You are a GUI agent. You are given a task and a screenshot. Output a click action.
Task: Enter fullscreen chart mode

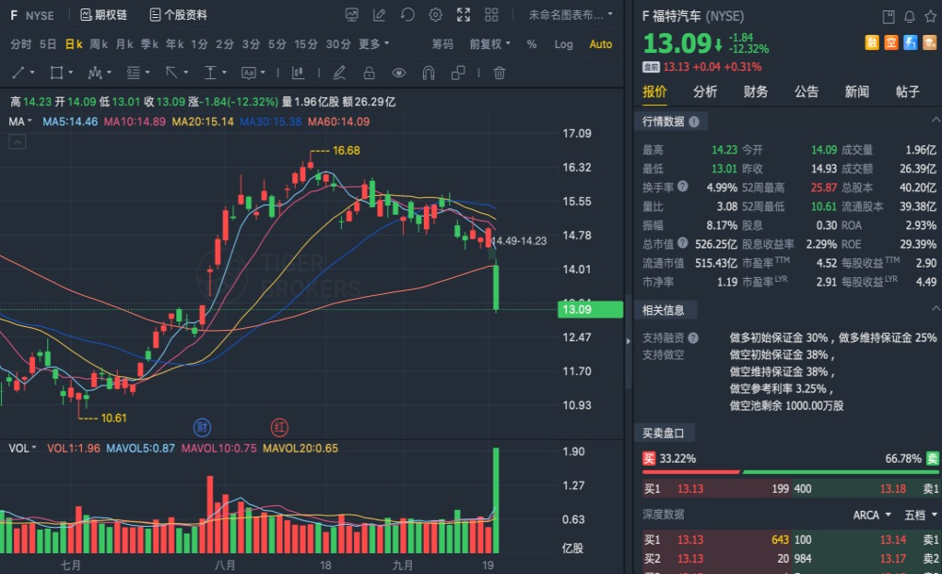point(463,15)
